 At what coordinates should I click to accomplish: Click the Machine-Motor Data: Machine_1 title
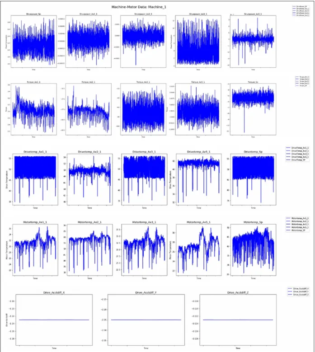pos(139,7)
